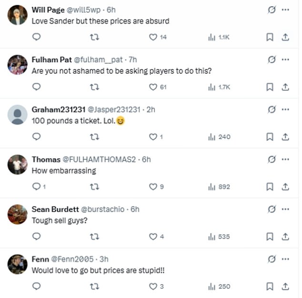The image size is (302, 298).
Task: Share Graham231231's tweet
Action: 285,137
